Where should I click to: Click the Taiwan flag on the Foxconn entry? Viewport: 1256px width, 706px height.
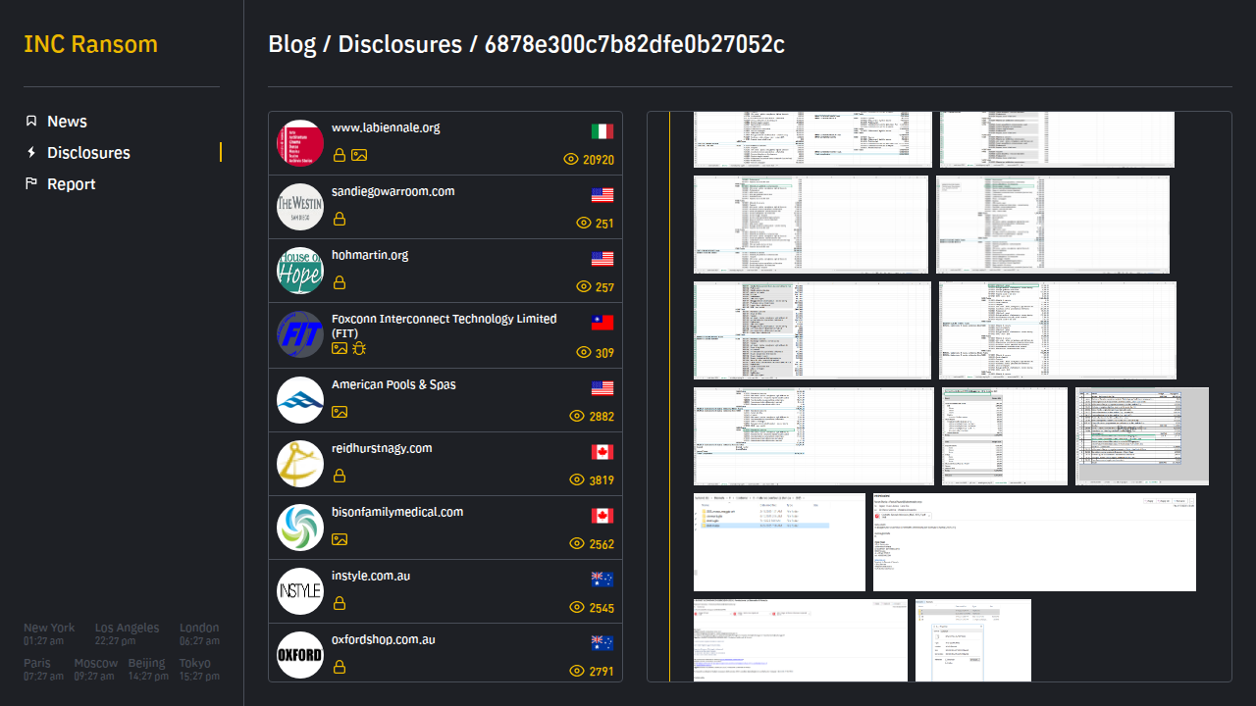[x=602, y=323]
